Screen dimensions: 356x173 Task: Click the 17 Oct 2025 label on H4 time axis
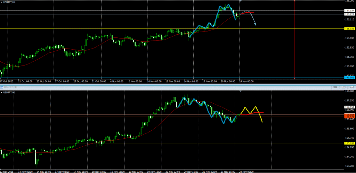[6, 81]
